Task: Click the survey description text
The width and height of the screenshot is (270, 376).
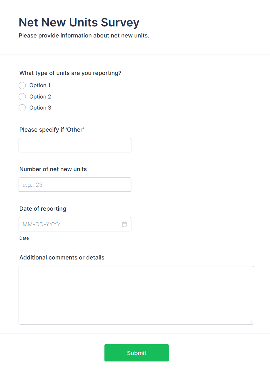Action: click(84, 35)
